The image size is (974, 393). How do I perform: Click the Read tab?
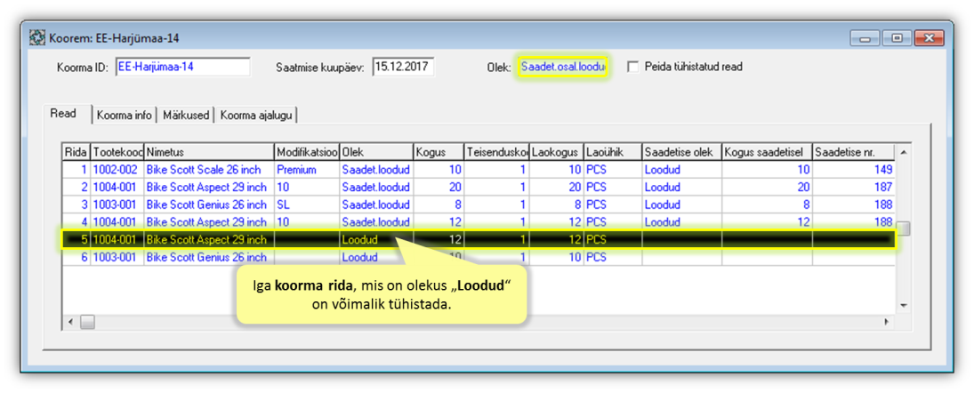point(63,114)
